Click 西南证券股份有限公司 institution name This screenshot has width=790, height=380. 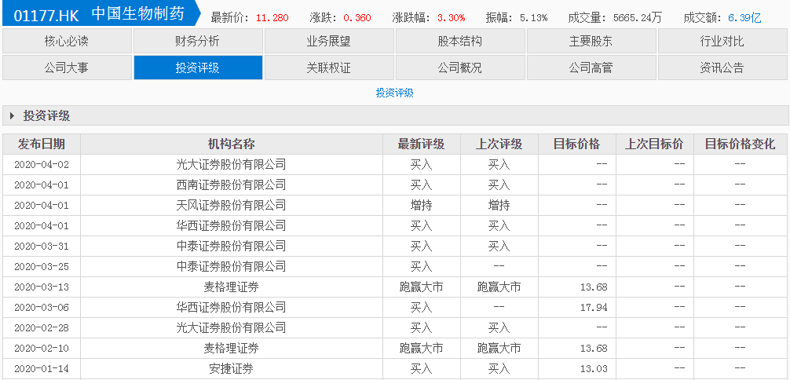[231, 185]
